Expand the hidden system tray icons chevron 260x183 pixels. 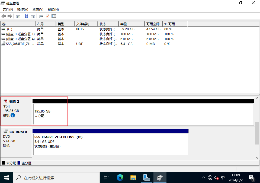coord(203,178)
